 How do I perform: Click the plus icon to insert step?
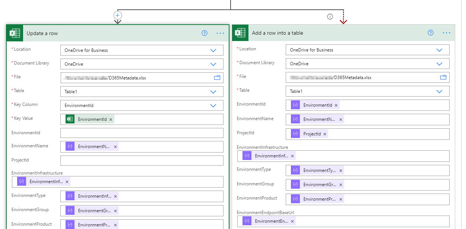coord(118,15)
